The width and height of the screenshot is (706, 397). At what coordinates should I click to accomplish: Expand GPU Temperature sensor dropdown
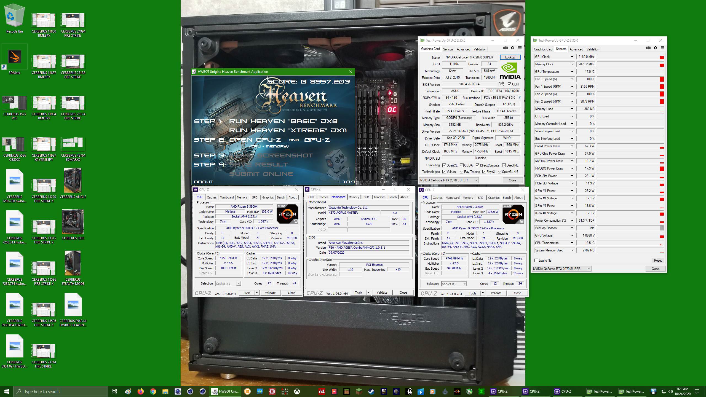click(x=572, y=72)
